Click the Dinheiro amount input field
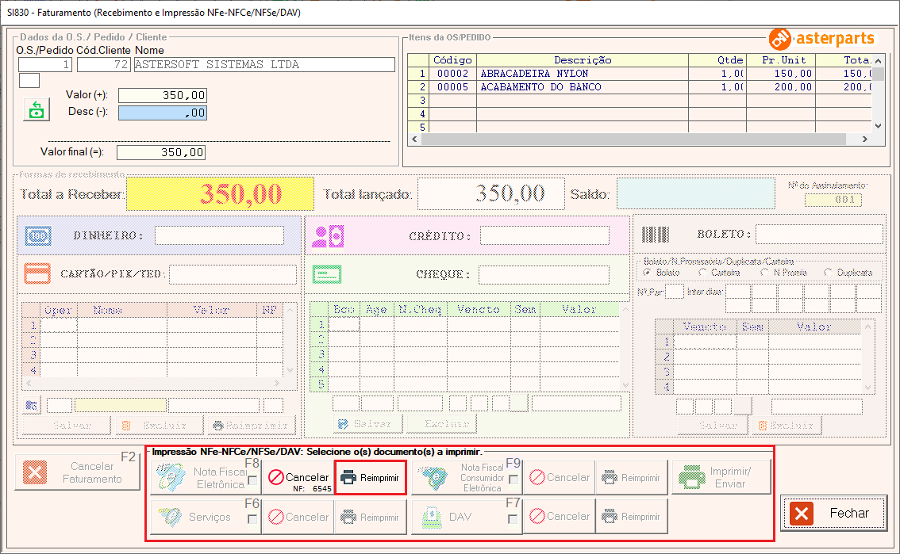900x554 pixels. (x=219, y=235)
